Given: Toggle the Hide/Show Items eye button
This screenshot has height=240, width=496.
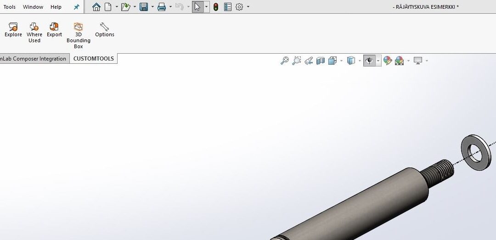Looking at the screenshot, I should tap(369, 61).
